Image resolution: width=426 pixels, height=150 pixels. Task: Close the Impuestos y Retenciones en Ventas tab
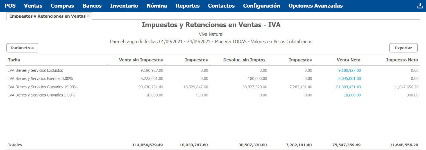click(88, 16)
